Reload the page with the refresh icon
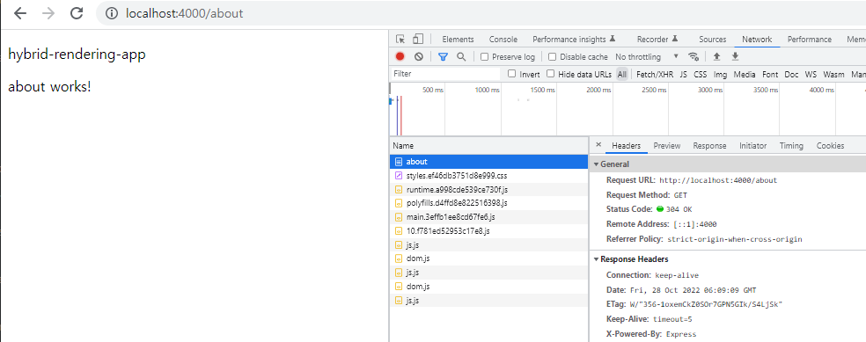Viewport: 866px width, 342px height. (x=77, y=13)
